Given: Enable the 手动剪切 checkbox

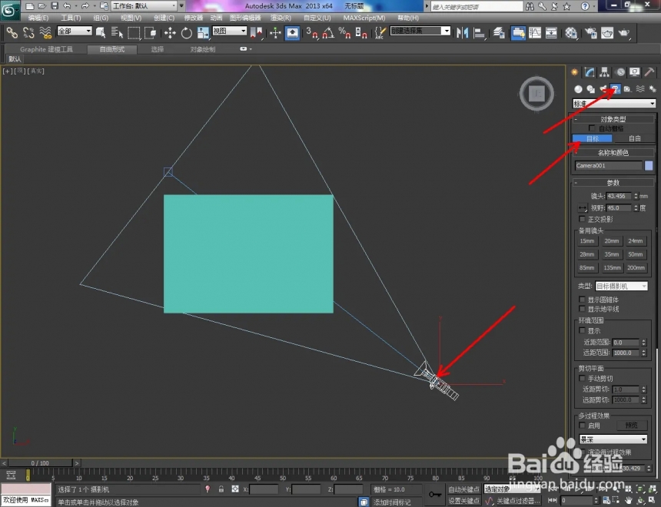Looking at the screenshot, I should pos(582,378).
